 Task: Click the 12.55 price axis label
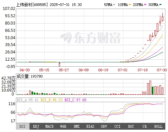click(10, 59)
